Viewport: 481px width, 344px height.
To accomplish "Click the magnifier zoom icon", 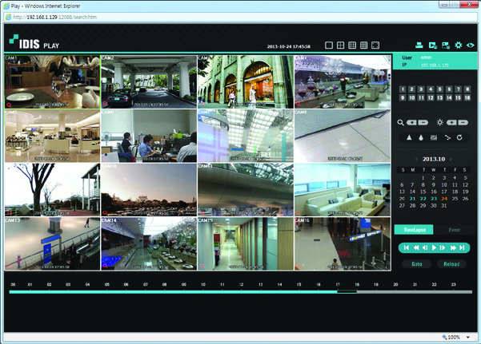I will click(400, 122).
